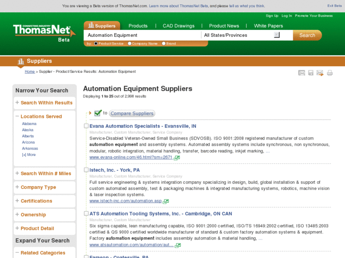The height and width of the screenshot is (258, 345).
Task: Visit www.istech-inc.com/automation.asp link
Action: pyautogui.click(x=125, y=201)
